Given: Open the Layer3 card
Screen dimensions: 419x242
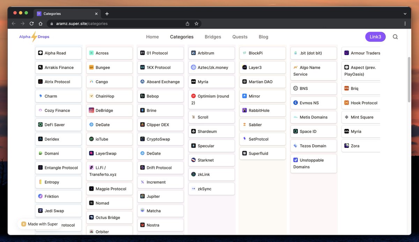Looking at the screenshot, I should coord(262,67).
